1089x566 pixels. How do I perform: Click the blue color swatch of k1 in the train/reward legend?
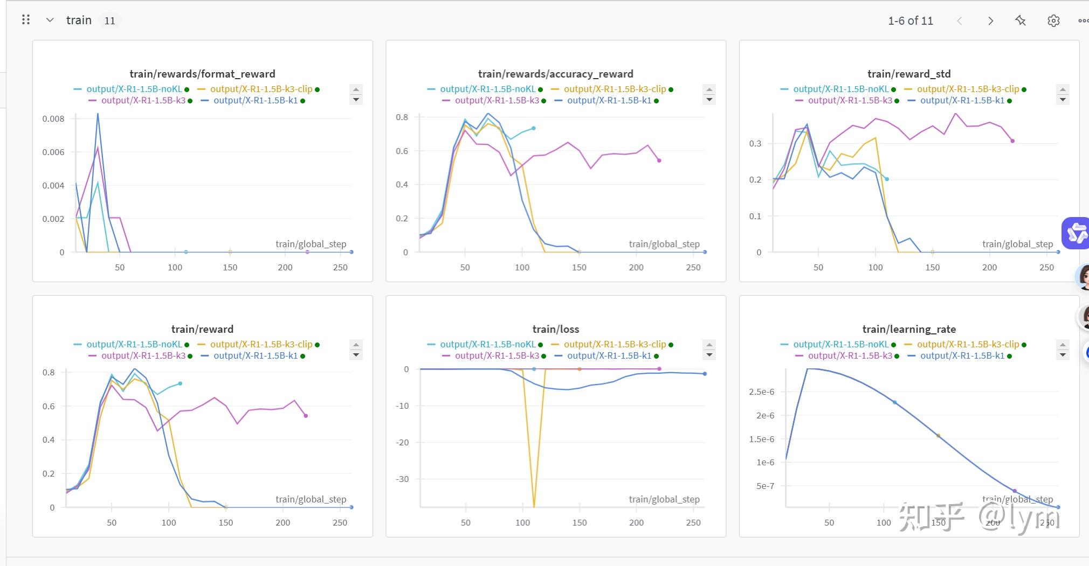[x=205, y=356]
